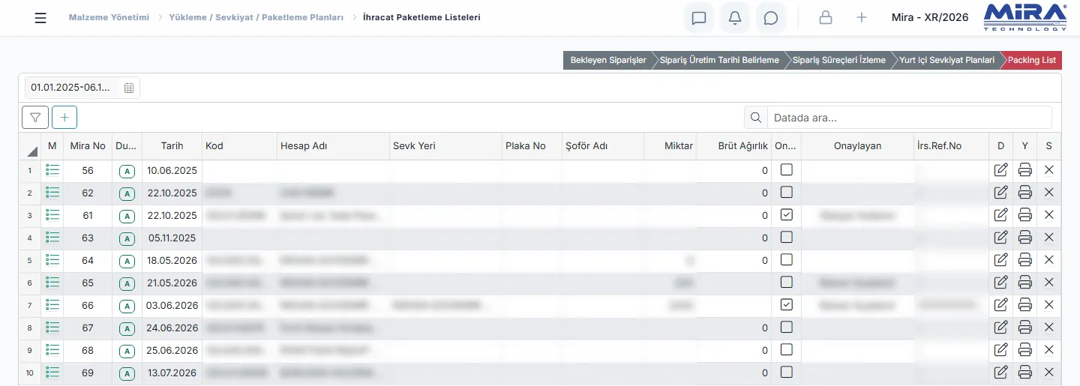Click the Mira - XR/2026 label
The width and height of the screenshot is (1080, 386).
pos(930,17)
